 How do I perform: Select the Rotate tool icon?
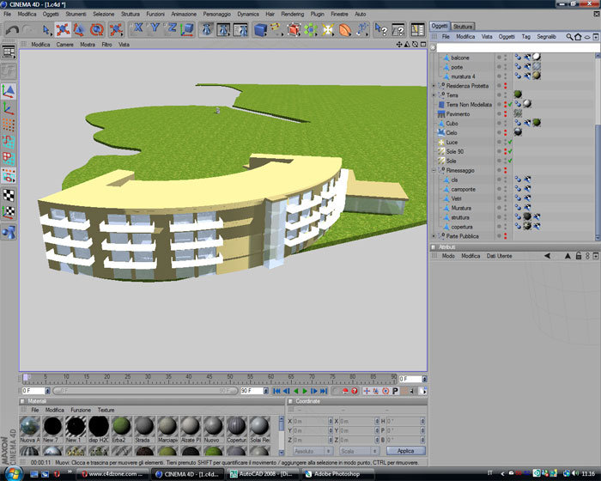[x=96, y=29]
